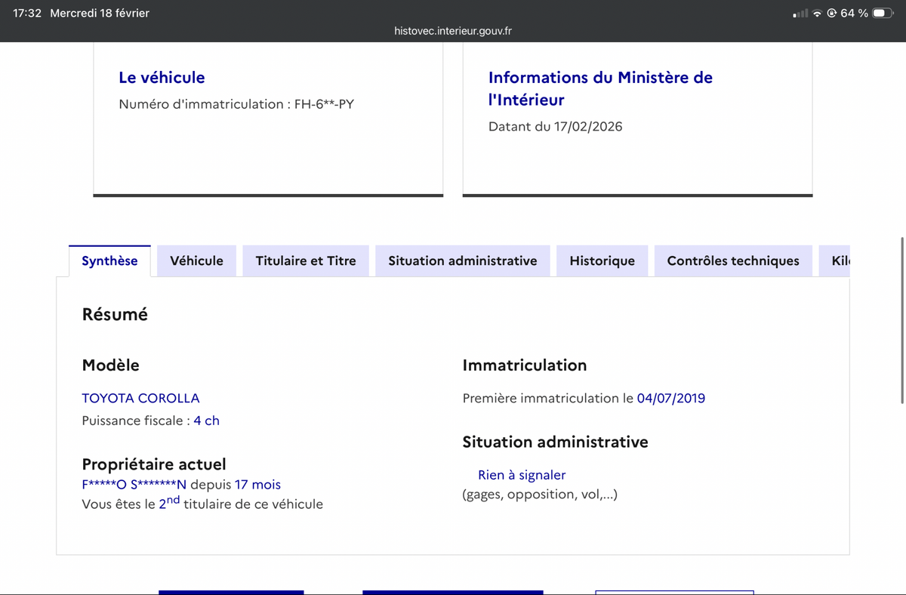
Task: Click the Le véhicule card heading
Action: 162,77
